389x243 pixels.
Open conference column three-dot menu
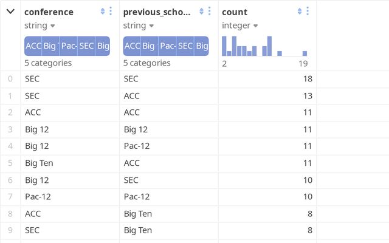pyautogui.click(x=111, y=12)
